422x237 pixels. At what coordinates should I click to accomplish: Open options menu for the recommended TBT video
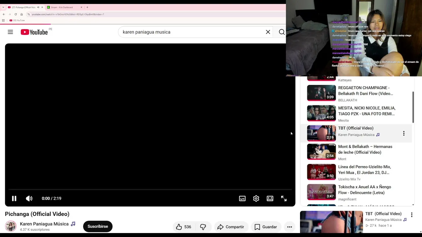tap(411, 215)
